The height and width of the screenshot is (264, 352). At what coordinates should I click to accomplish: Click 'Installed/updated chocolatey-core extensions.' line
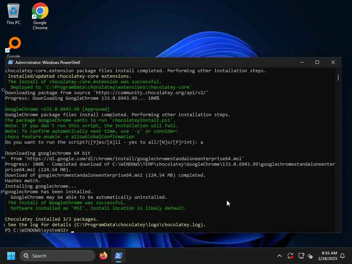pos(70,76)
